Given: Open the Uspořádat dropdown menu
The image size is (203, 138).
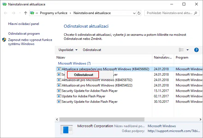Looking at the screenshot, I should tap(68, 50).
